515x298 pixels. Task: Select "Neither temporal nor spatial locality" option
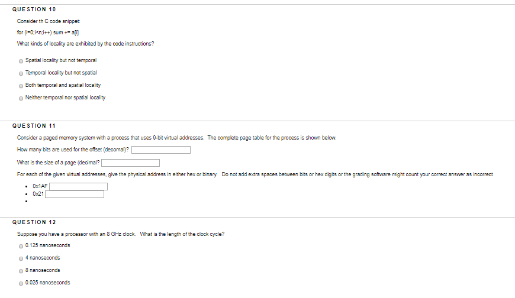coord(22,98)
